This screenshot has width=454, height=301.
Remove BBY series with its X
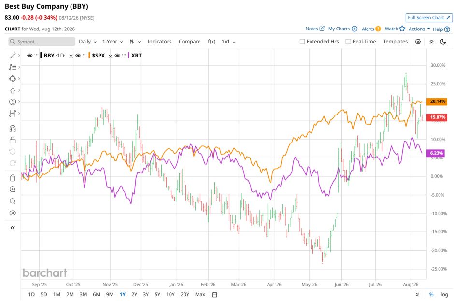point(71,56)
